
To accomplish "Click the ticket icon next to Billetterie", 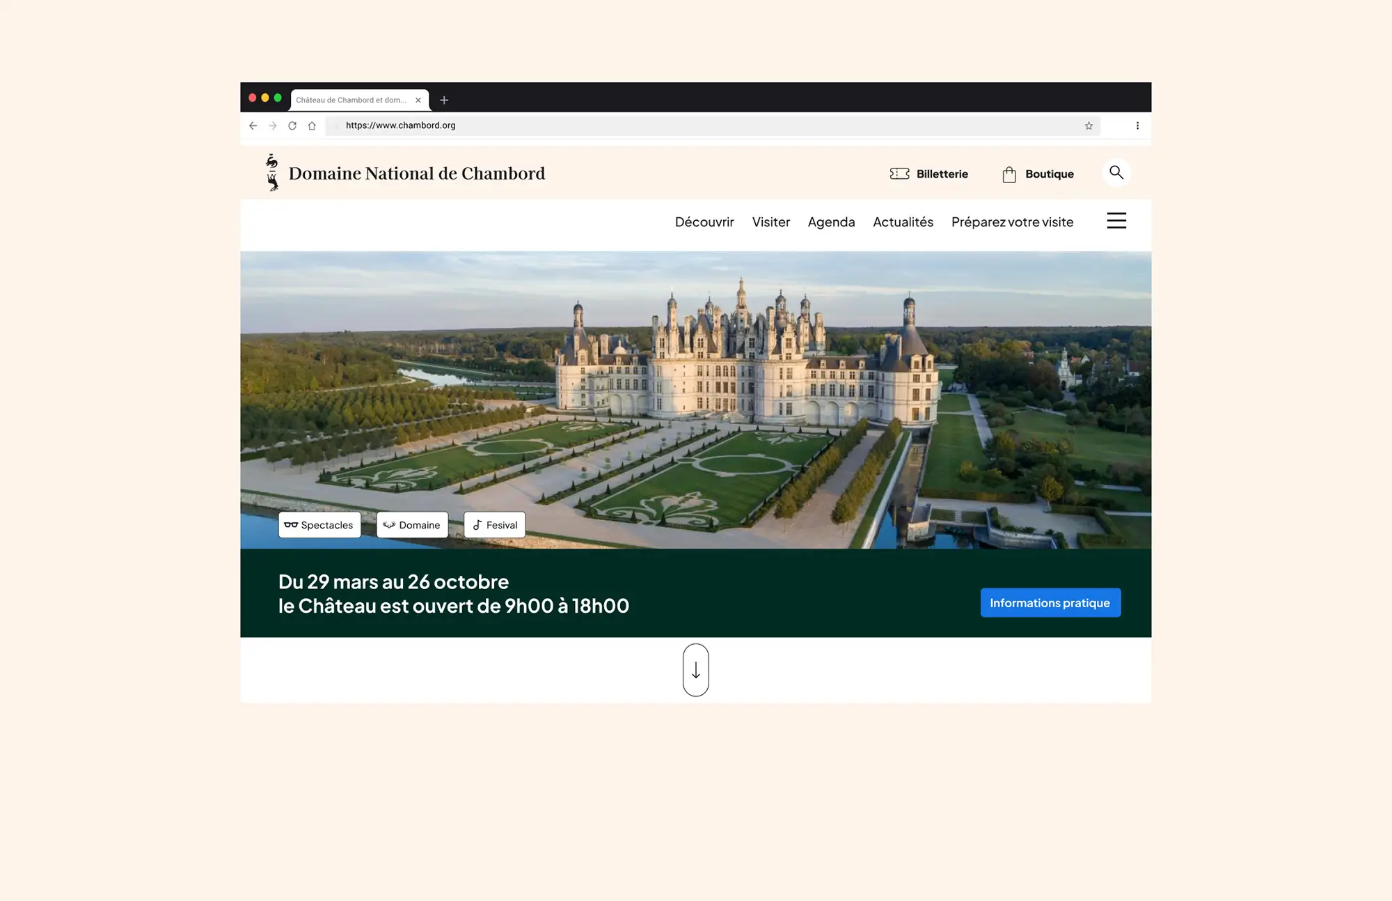I will tap(899, 174).
